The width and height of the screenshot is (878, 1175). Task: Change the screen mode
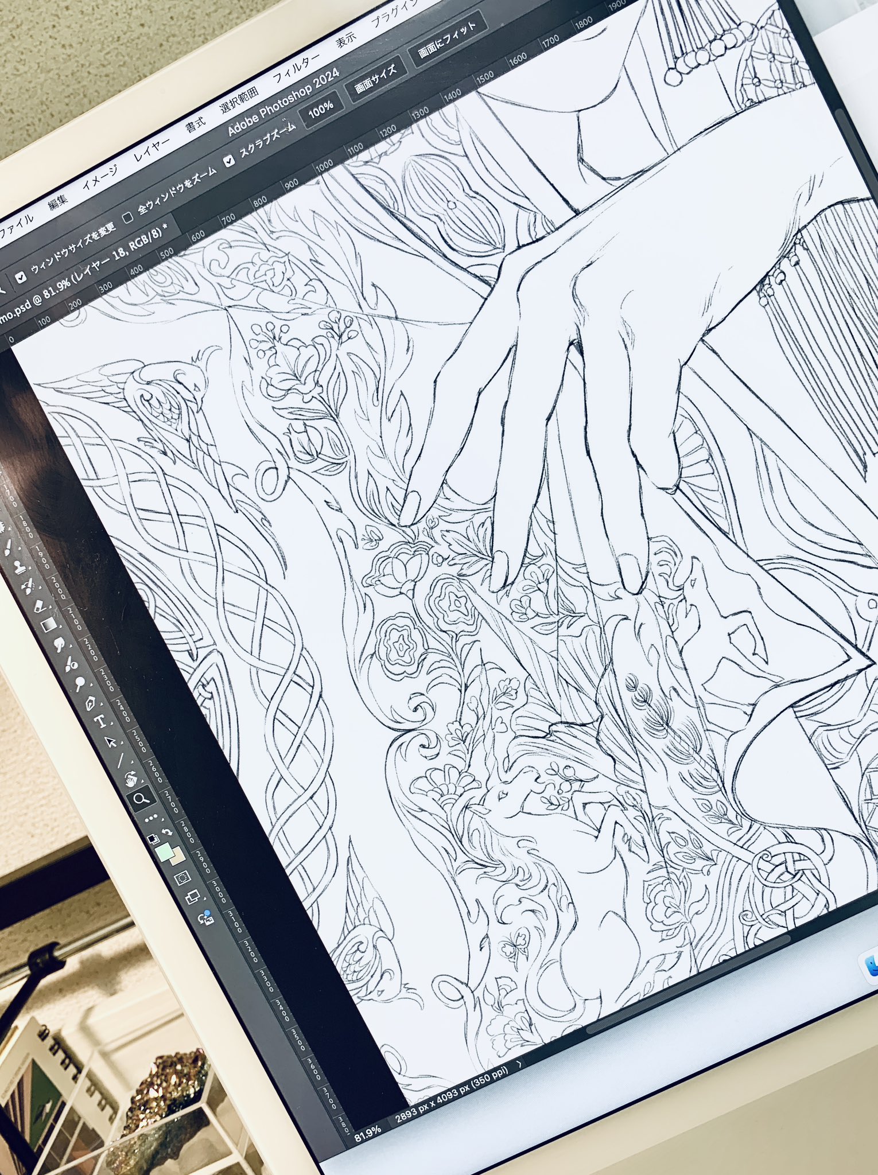tap(193, 897)
